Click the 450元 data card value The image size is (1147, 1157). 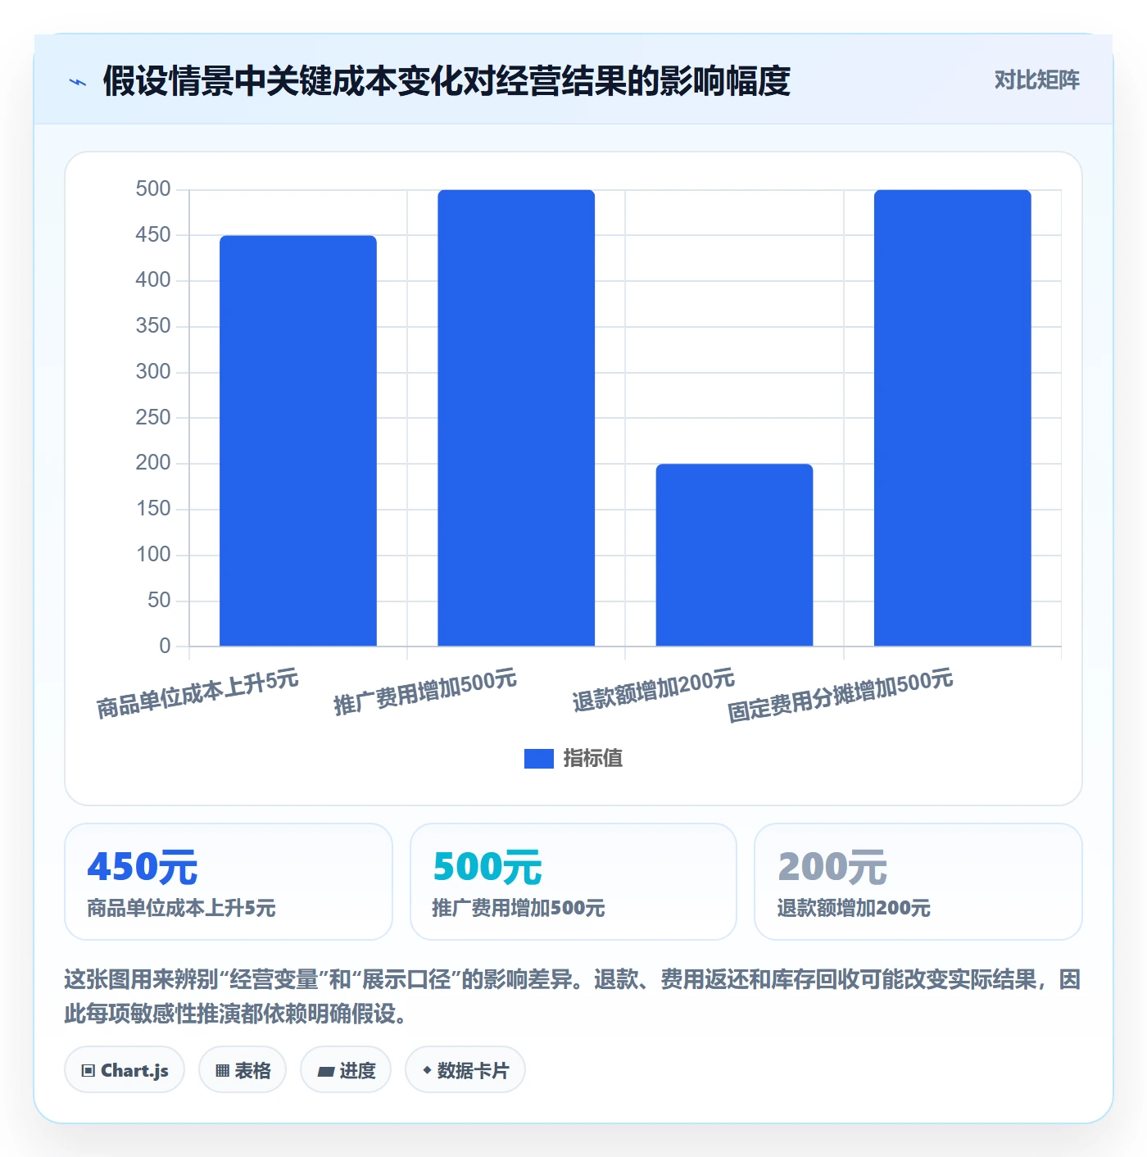(x=143, y=867)
